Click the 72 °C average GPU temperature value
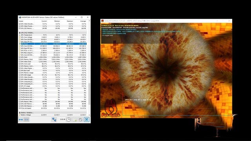The height and width of the screenshot is (141, 251). coord(84,35)
